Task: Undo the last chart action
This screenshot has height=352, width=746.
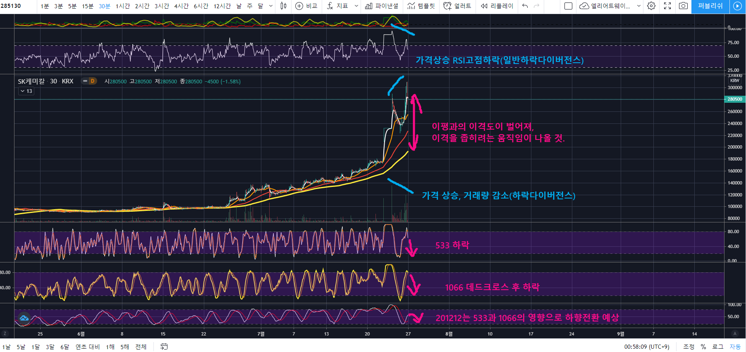Action: click(525, 6)
